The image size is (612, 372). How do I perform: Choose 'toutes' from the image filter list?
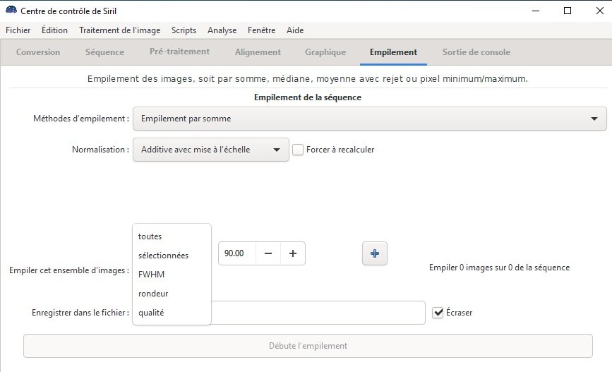[x=150, y=236]
